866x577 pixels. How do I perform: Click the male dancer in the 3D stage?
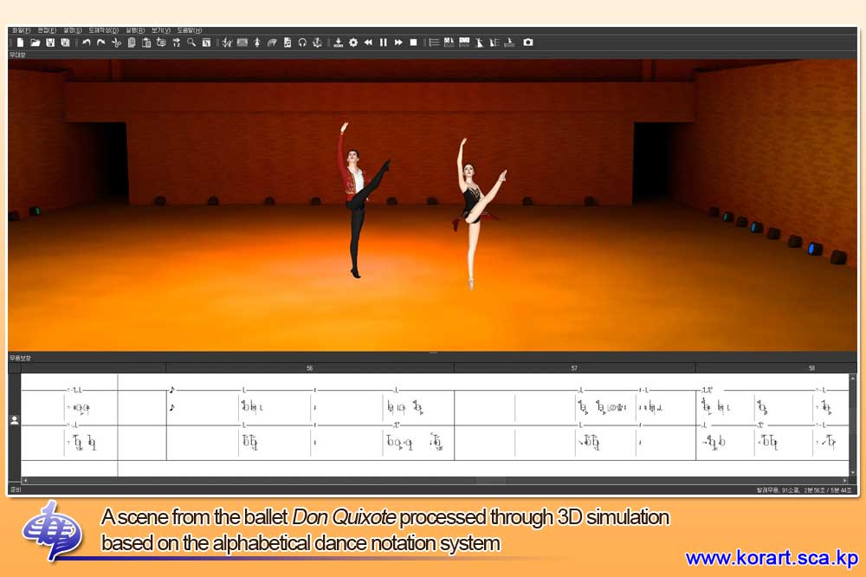358,200
